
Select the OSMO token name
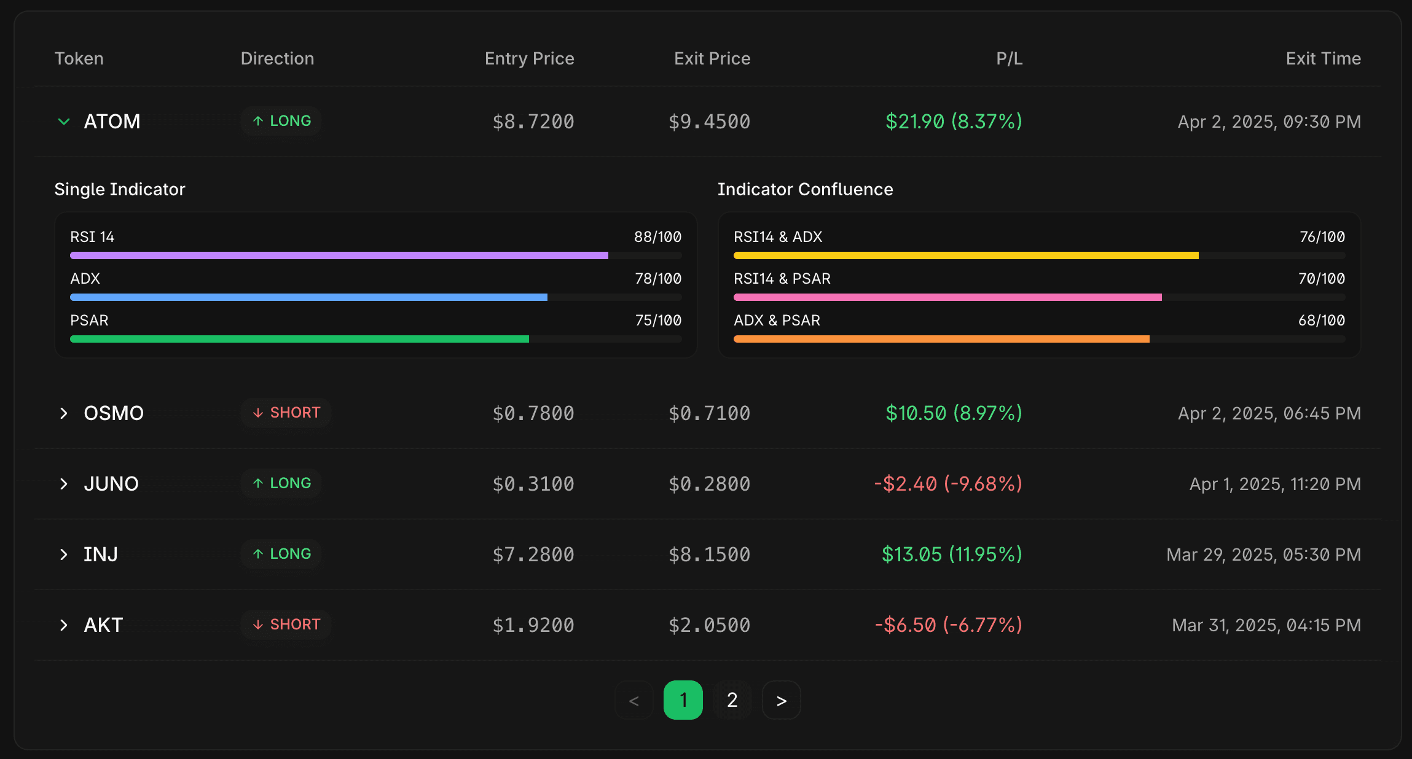tap(114, 413)
